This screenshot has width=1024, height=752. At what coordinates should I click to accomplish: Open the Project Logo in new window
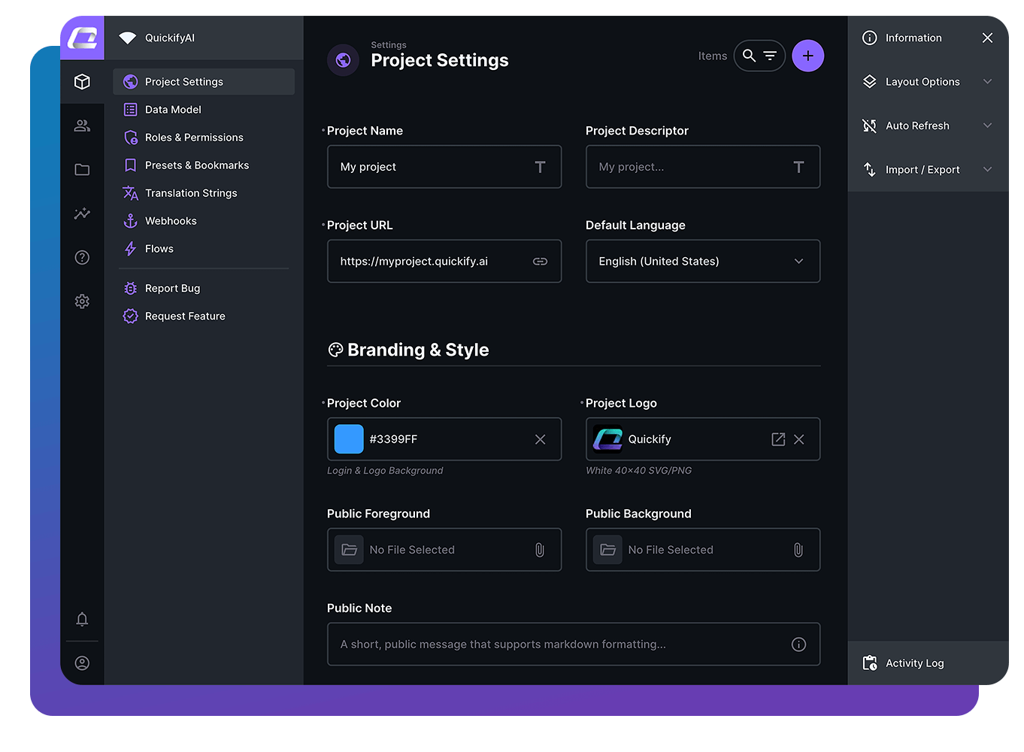778,439
